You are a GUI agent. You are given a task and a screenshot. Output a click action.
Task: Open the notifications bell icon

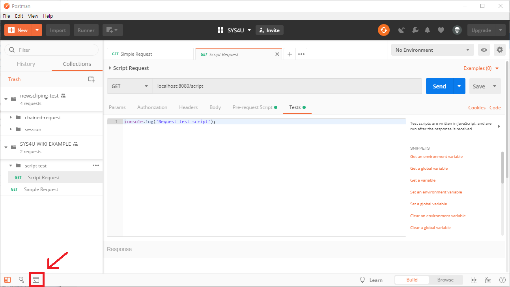tap(428, 30)
